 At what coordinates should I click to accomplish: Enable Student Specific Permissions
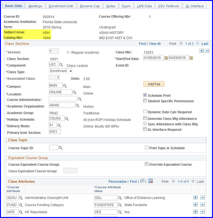tap(145, 101)
